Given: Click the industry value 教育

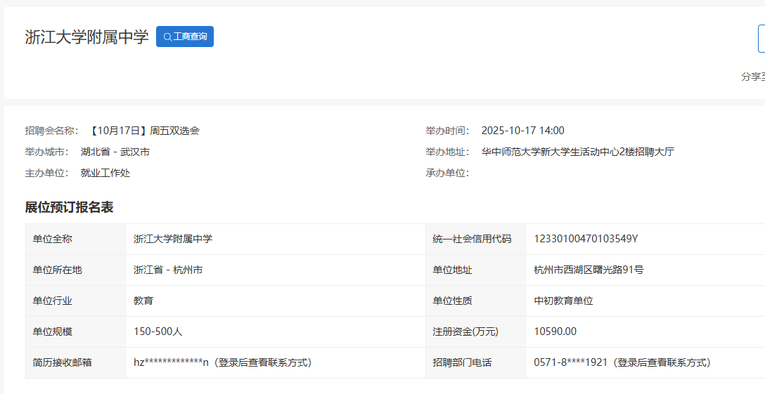Looking at the screenshot, I should tap(143, 301).
